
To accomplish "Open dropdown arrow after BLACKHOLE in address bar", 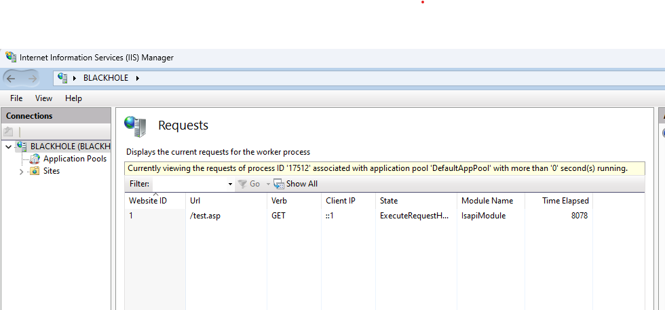I will pos(137,79).
